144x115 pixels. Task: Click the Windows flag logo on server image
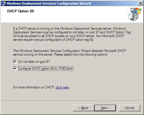[x=138, y=11]
